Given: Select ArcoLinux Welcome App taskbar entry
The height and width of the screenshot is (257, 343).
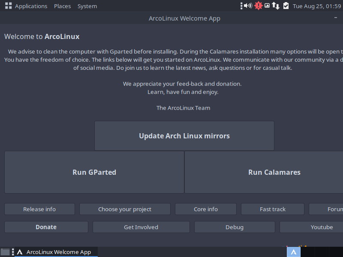Looking at the screenshot, I should tap(56, 252).
